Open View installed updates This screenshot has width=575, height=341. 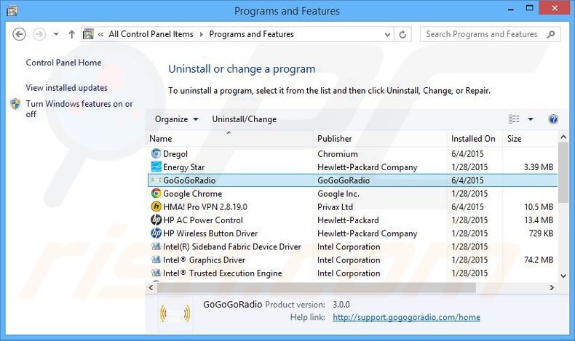coord(66,88)
